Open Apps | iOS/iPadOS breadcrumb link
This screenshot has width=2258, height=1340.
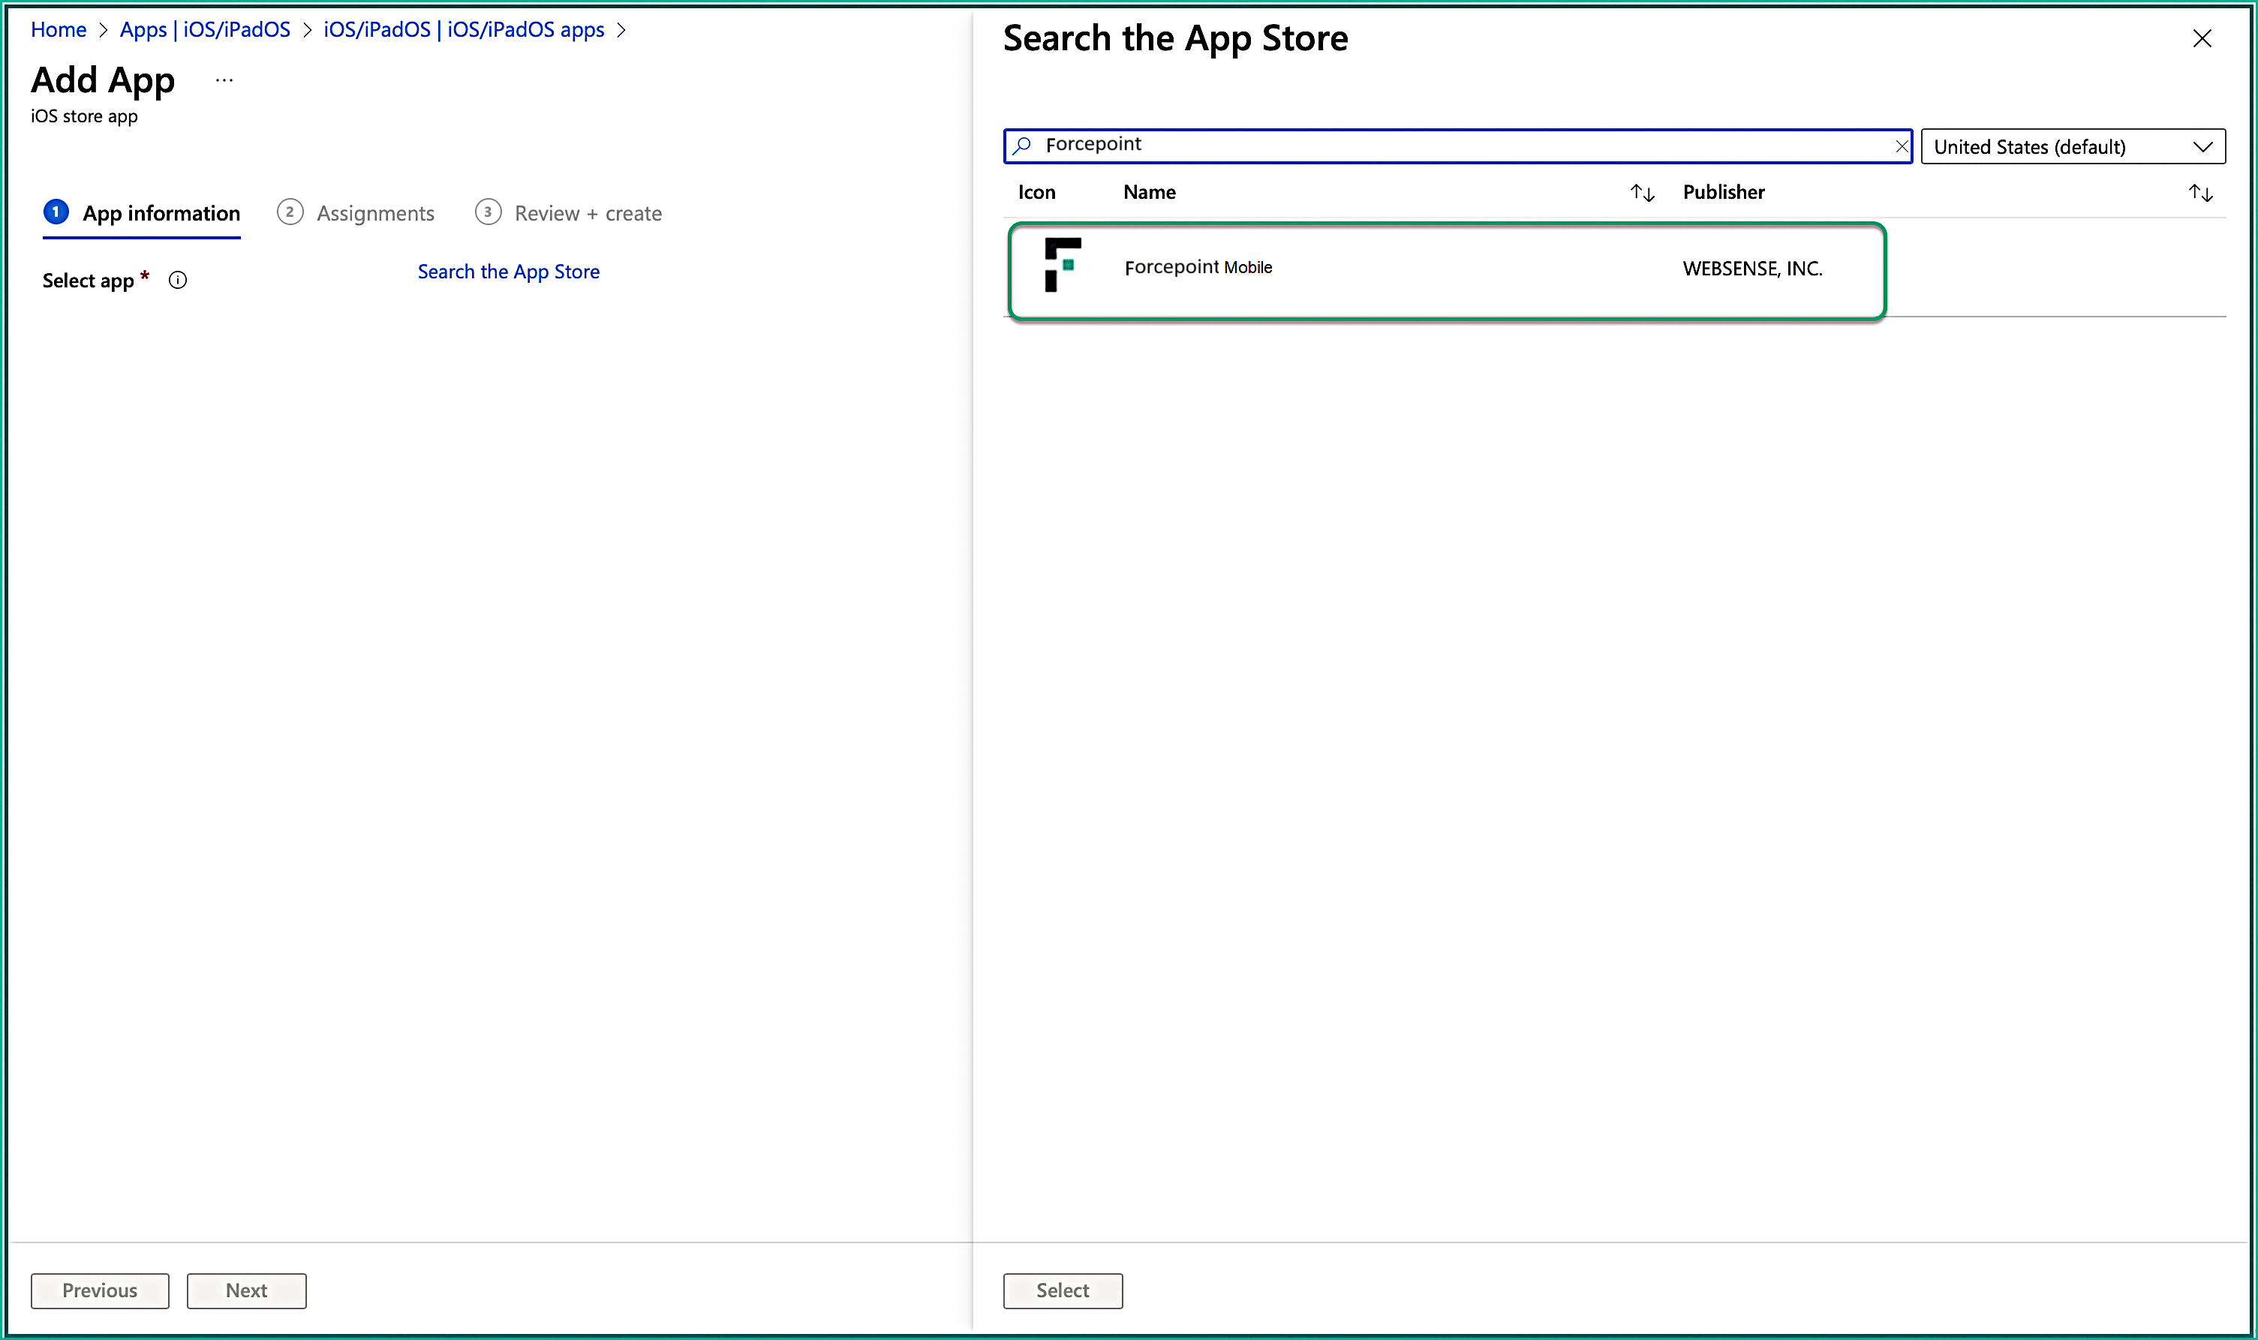coord(205,30)
